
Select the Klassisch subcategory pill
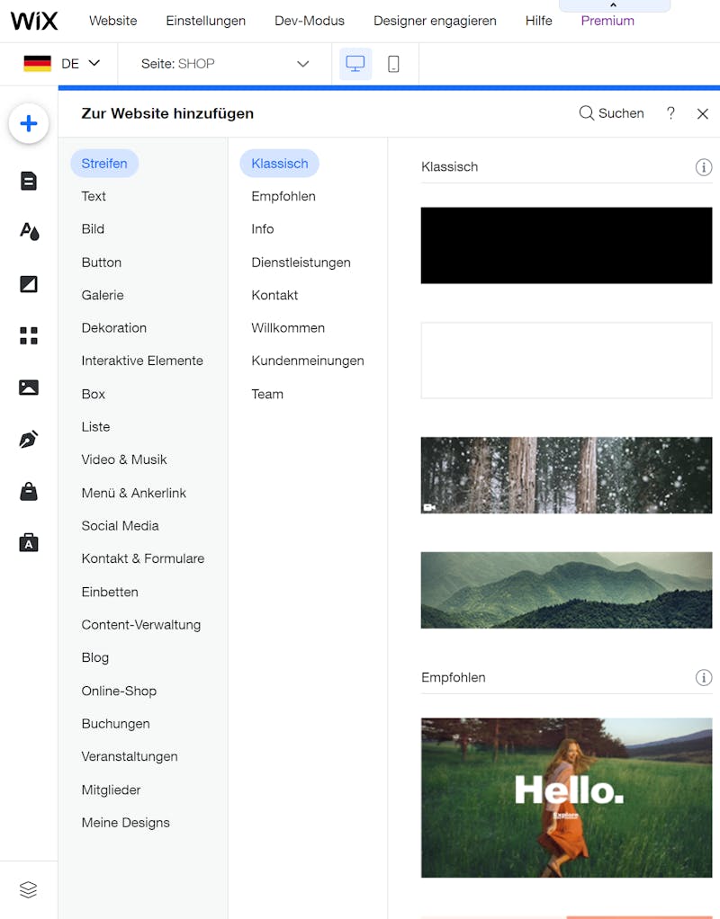[279, 164]
